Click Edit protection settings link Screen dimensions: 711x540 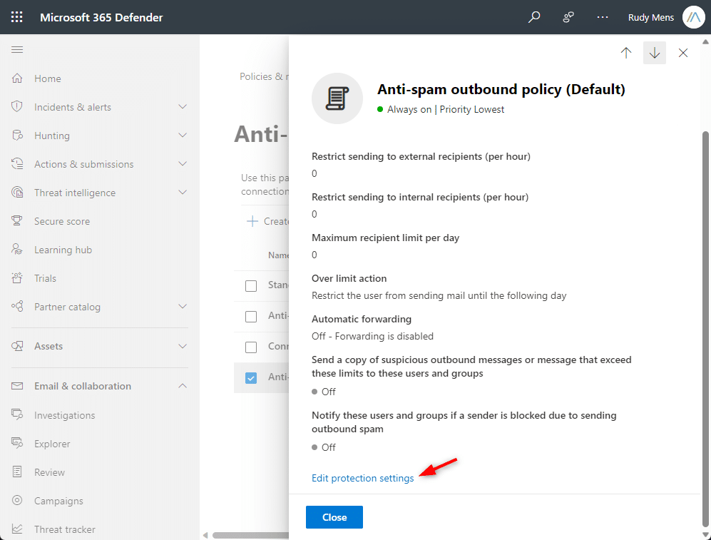(x=363, y=479)
